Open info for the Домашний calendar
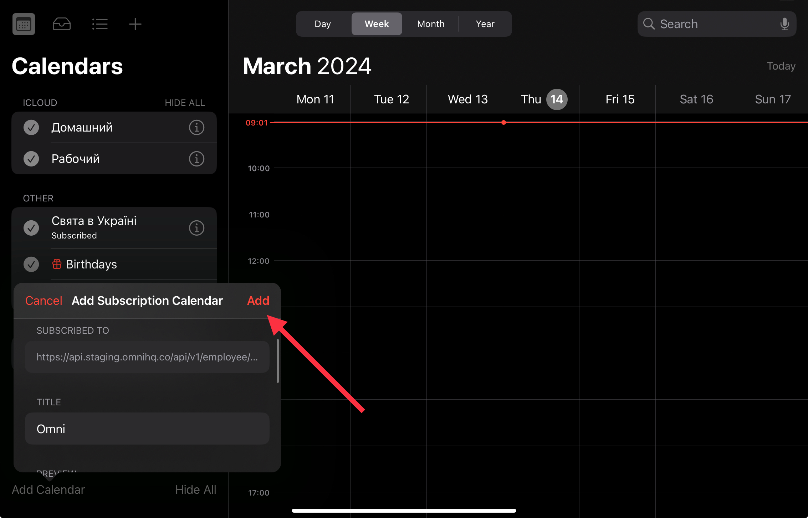The width and height of the screenshot is (808, 518). [x=196, y=128]
